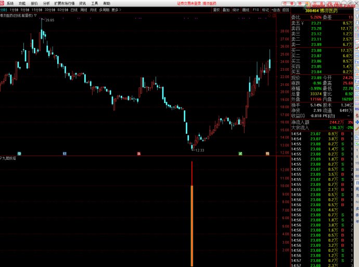The width and height of the screenshot is (359, 267).
Task: Click the tall red-orange indicator signal bar
Action: point(192,214)
